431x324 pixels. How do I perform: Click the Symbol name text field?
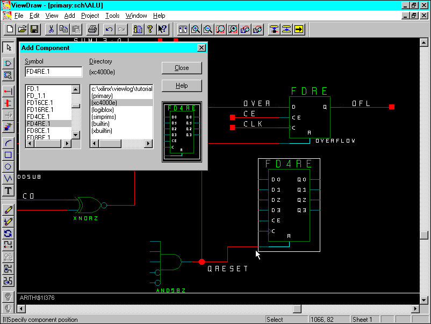click(53, 72)
